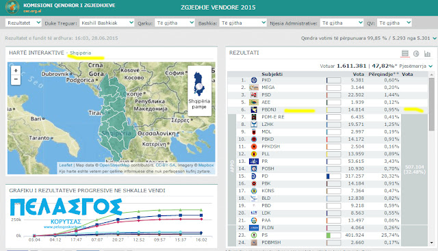438x251 pixels.
Task: Click the PD party logo icon
Action: click(254, 176)
